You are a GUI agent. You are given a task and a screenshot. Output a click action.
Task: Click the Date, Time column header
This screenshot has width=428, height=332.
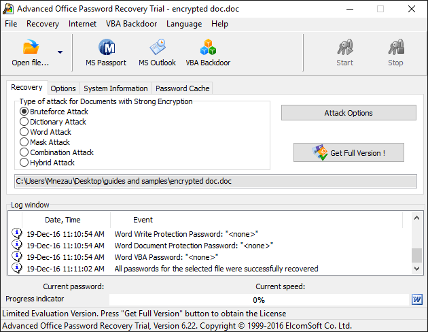(67, 220)
